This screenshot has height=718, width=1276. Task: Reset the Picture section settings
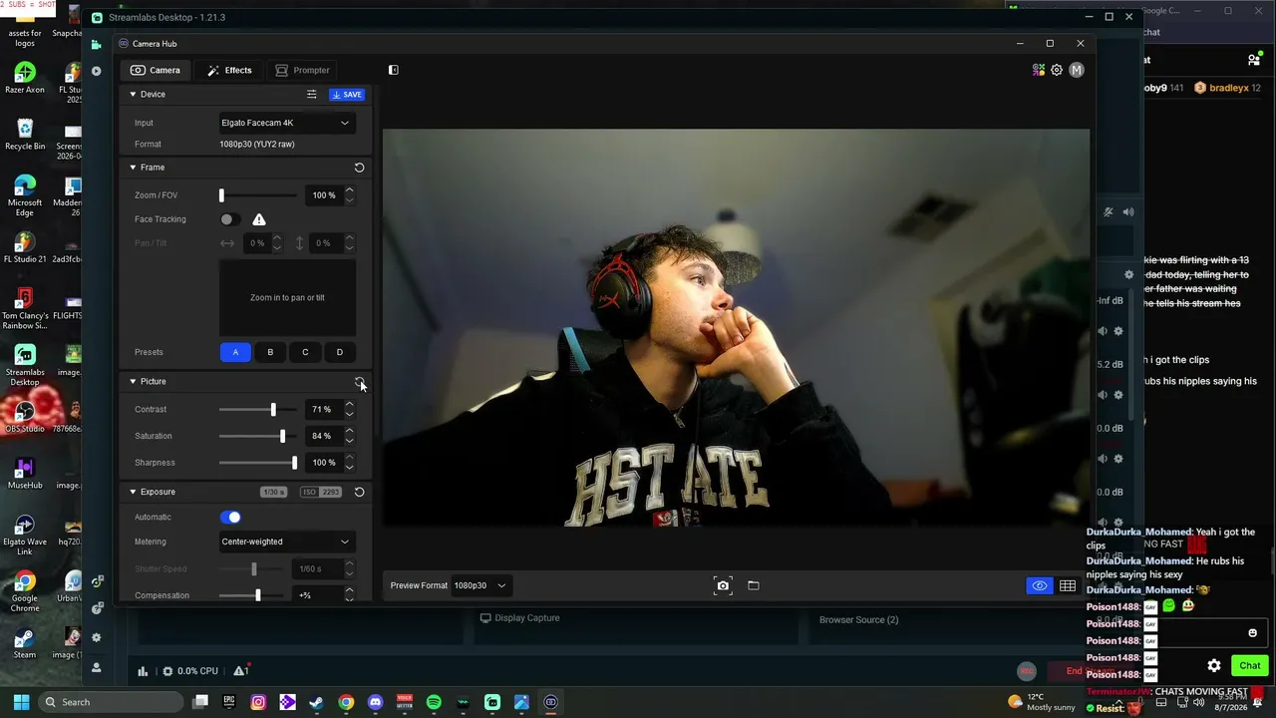click(x=359, y=382)
